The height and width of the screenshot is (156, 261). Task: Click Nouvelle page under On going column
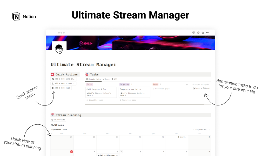[128, 100]
